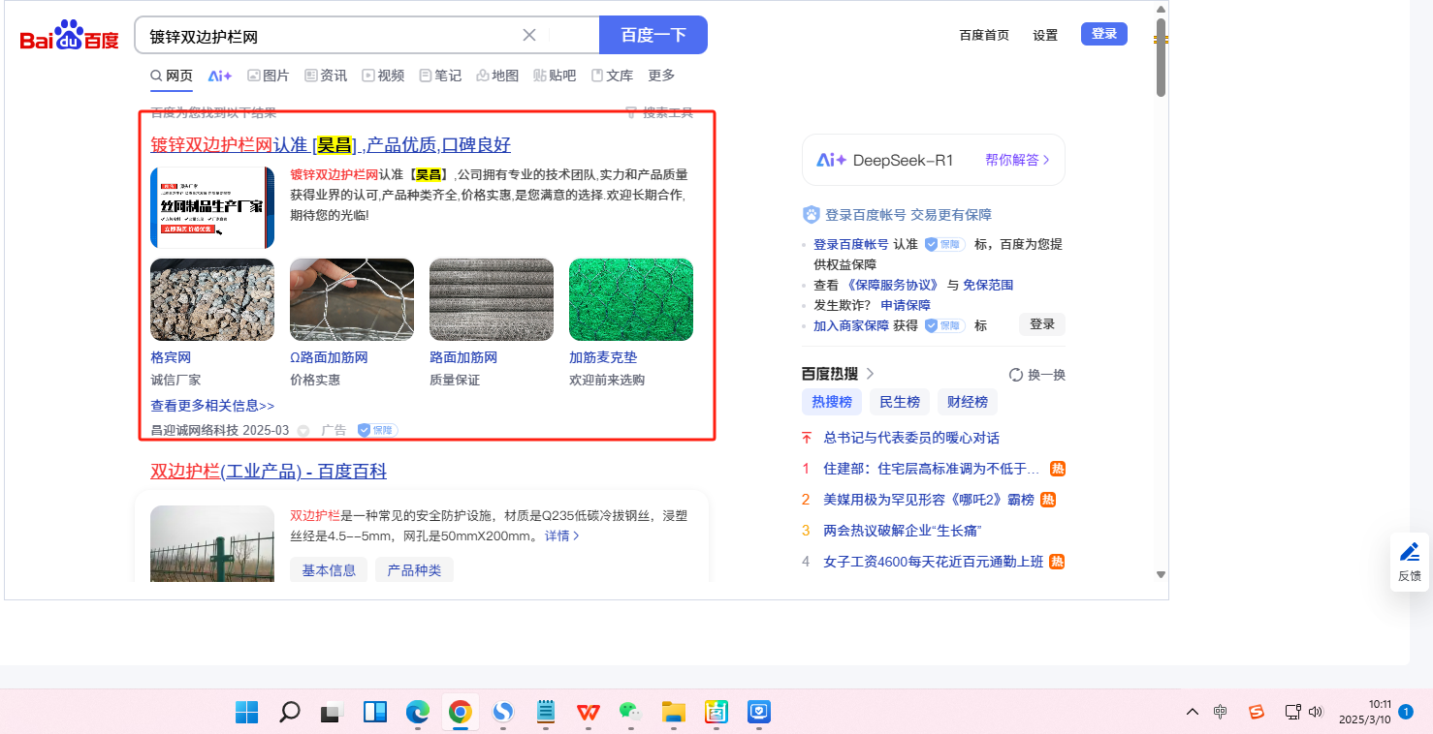
Task: Open the 《保障服务协议》 link
Action: [893, 285]
